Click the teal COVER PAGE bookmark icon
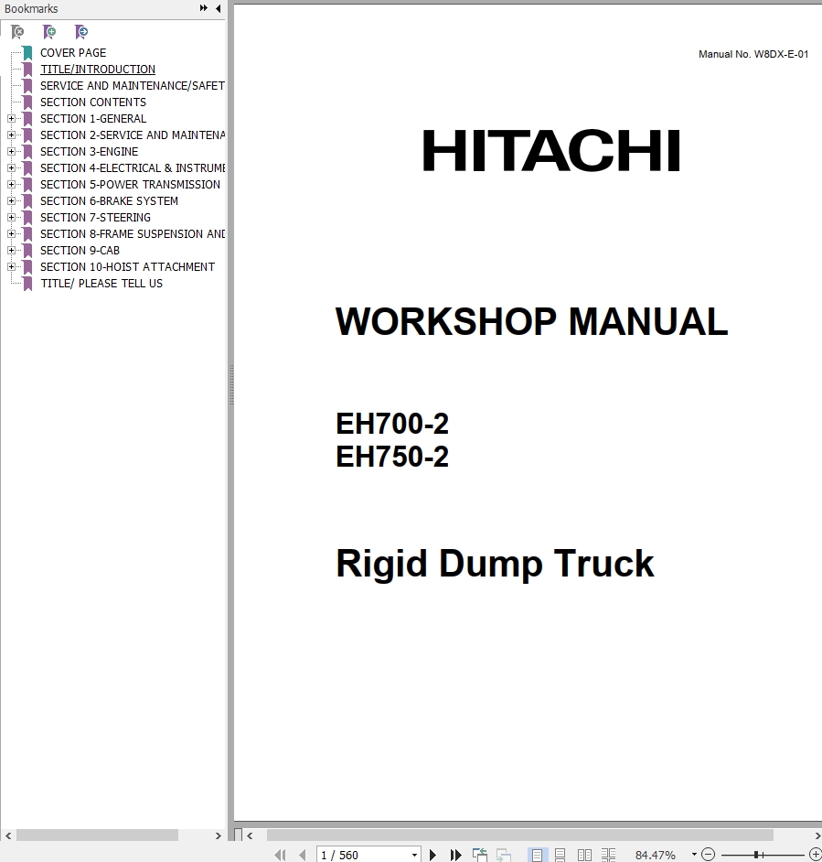The image size is (822, 862). (x=27, y=53)
